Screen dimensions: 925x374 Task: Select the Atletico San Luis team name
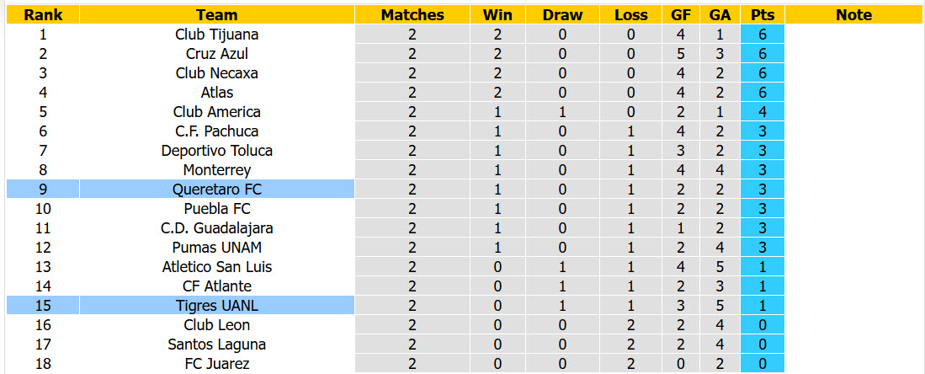(x=217, y=266)
